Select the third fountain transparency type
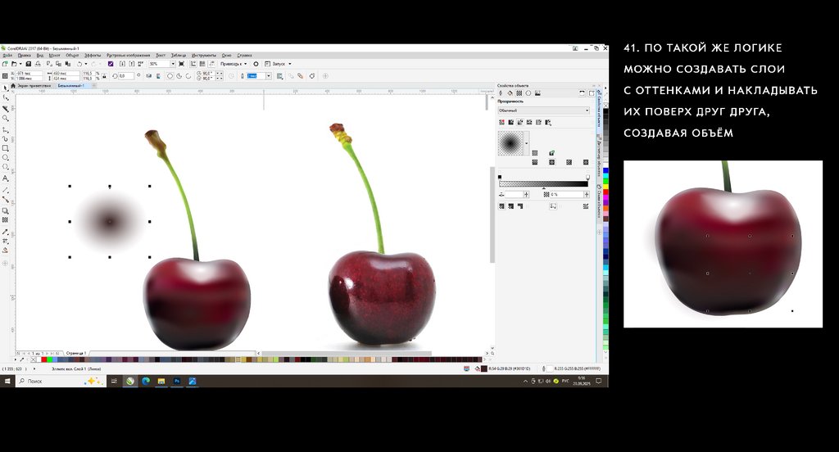Image resolution: width=839 pixels, height=452 pixels. (569, 162)
